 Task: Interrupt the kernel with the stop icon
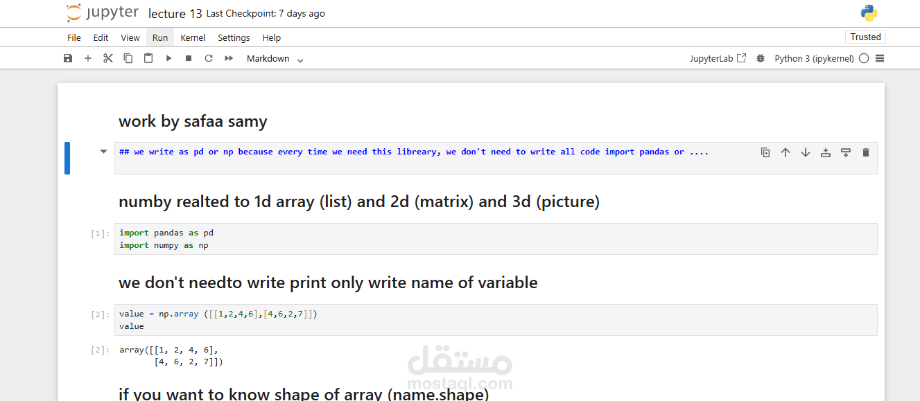[x=189, y=59]
